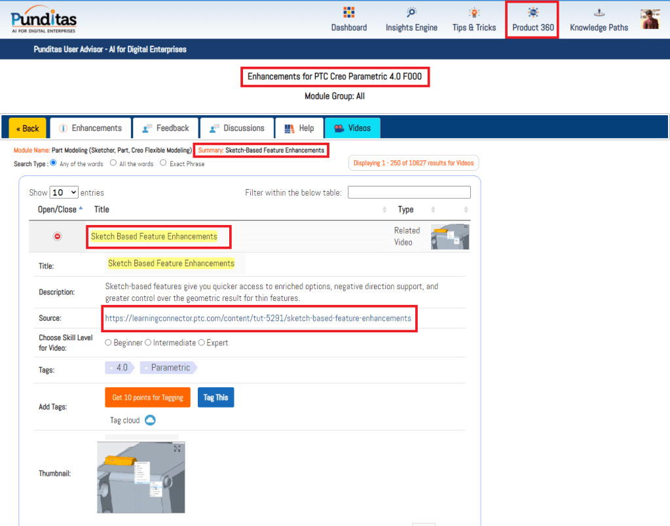Open the Product 360 icon
The width and height of the screenshot is (670, 526).
click(532, 12)
